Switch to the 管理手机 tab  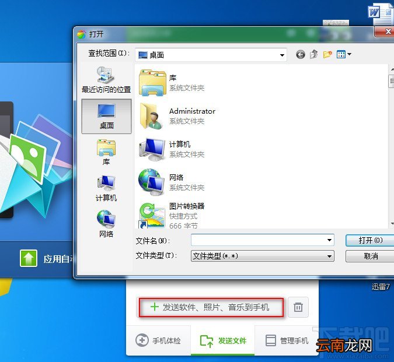click(x=287, y=340)
